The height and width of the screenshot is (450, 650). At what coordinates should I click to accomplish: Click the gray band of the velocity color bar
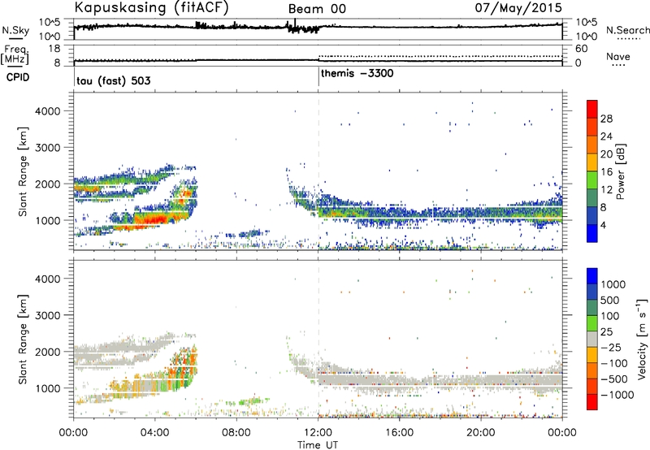[x=592, y=340]
